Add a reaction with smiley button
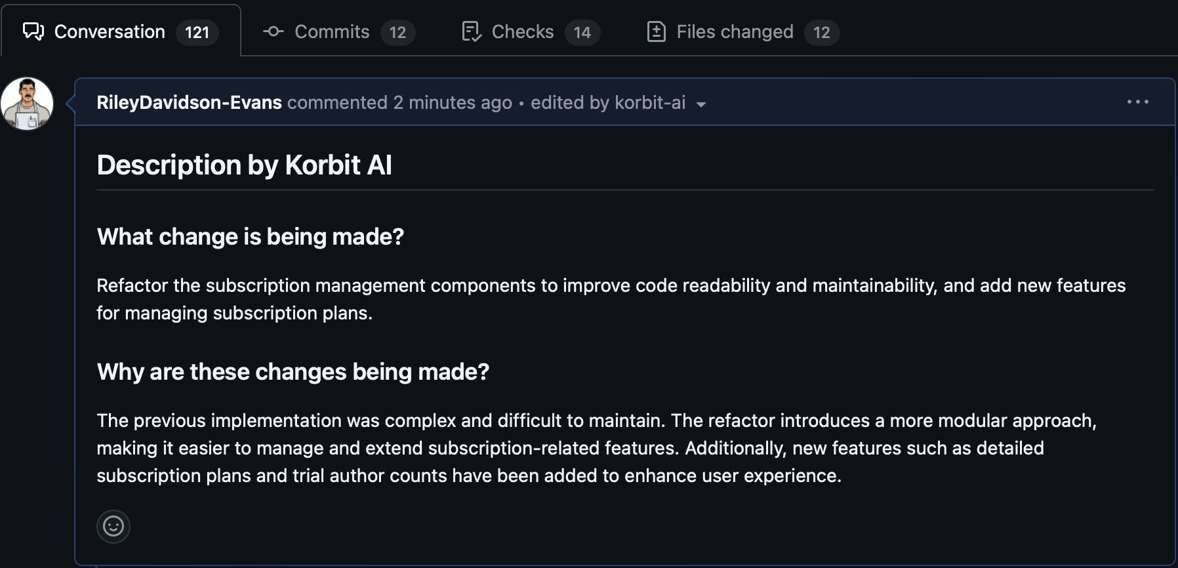1178x568 pixels. pyautogui.click(x=113, y=526)
